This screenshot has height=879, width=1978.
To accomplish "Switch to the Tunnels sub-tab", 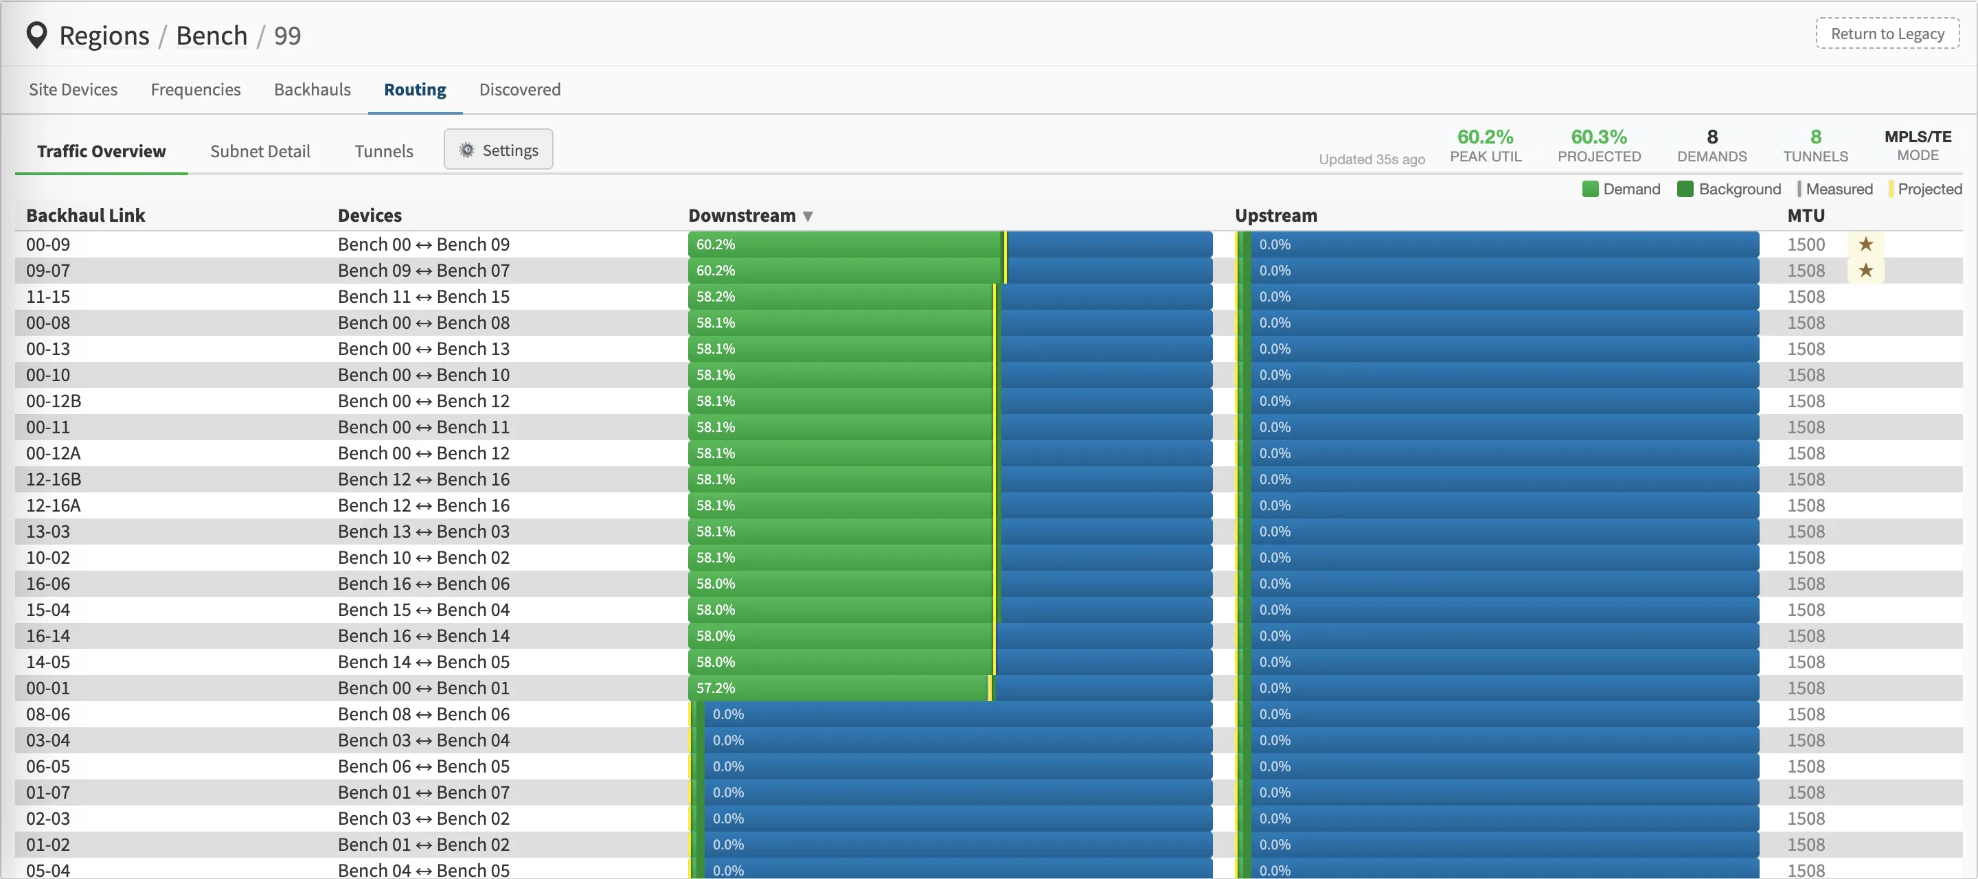I will (384, 151).
